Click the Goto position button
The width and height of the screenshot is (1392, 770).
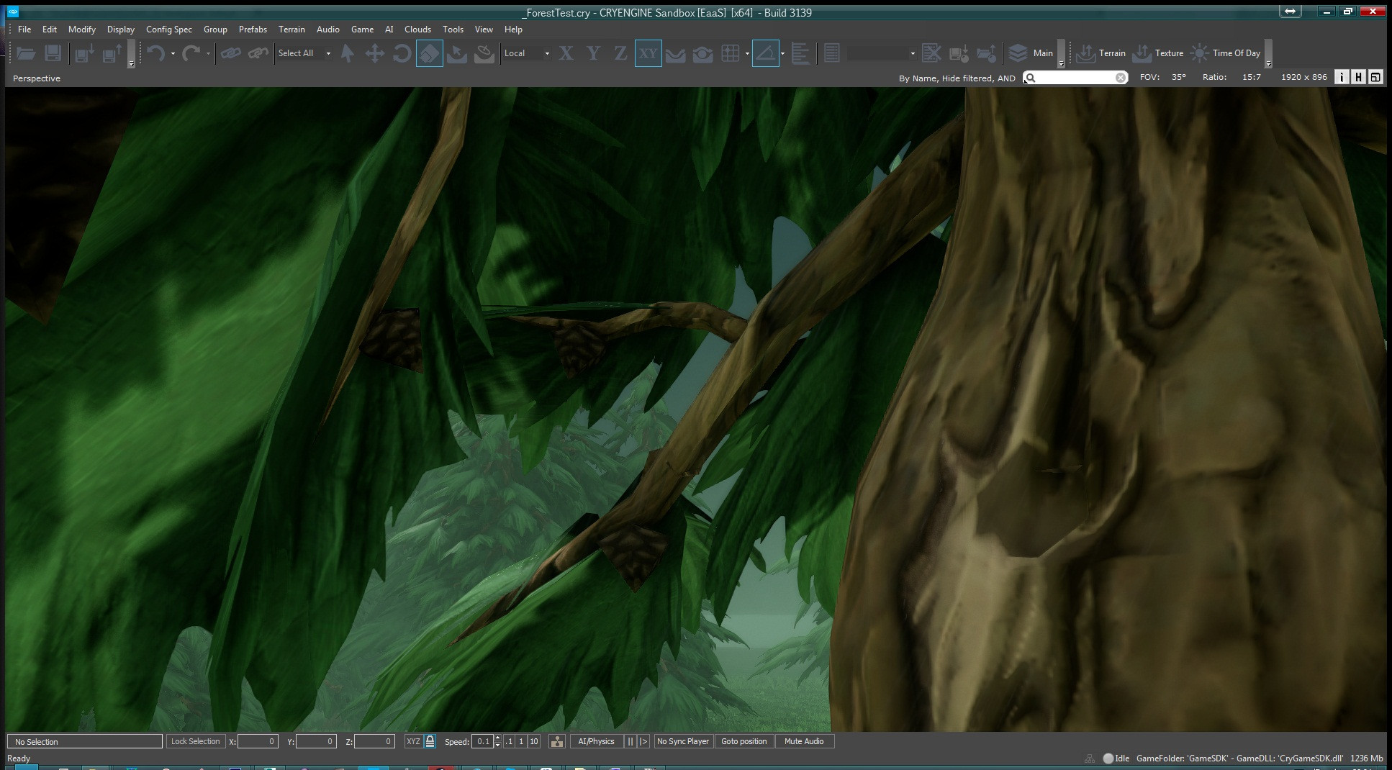coord(744,741)
